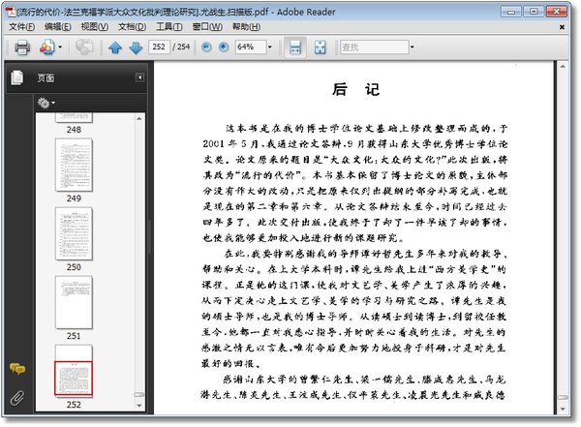Open the search field dropdown arrow

click(413, 47)
